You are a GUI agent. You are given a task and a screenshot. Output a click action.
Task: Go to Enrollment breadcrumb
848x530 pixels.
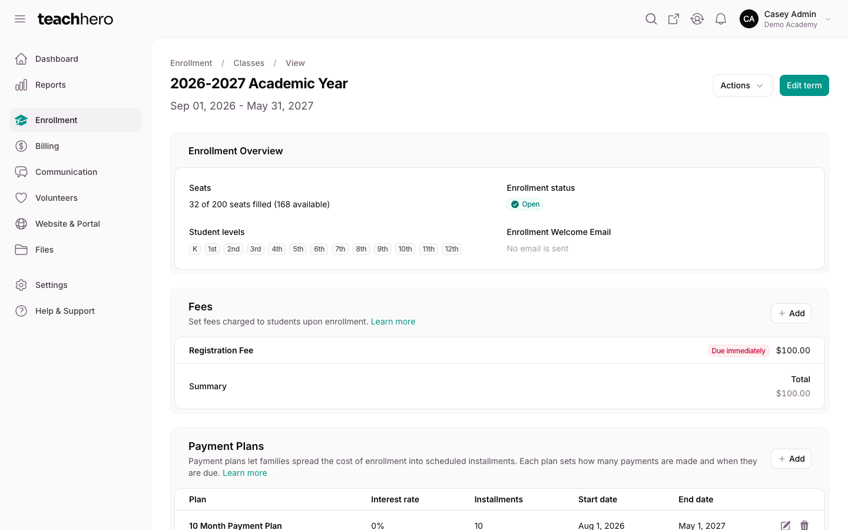click(191, 63)
